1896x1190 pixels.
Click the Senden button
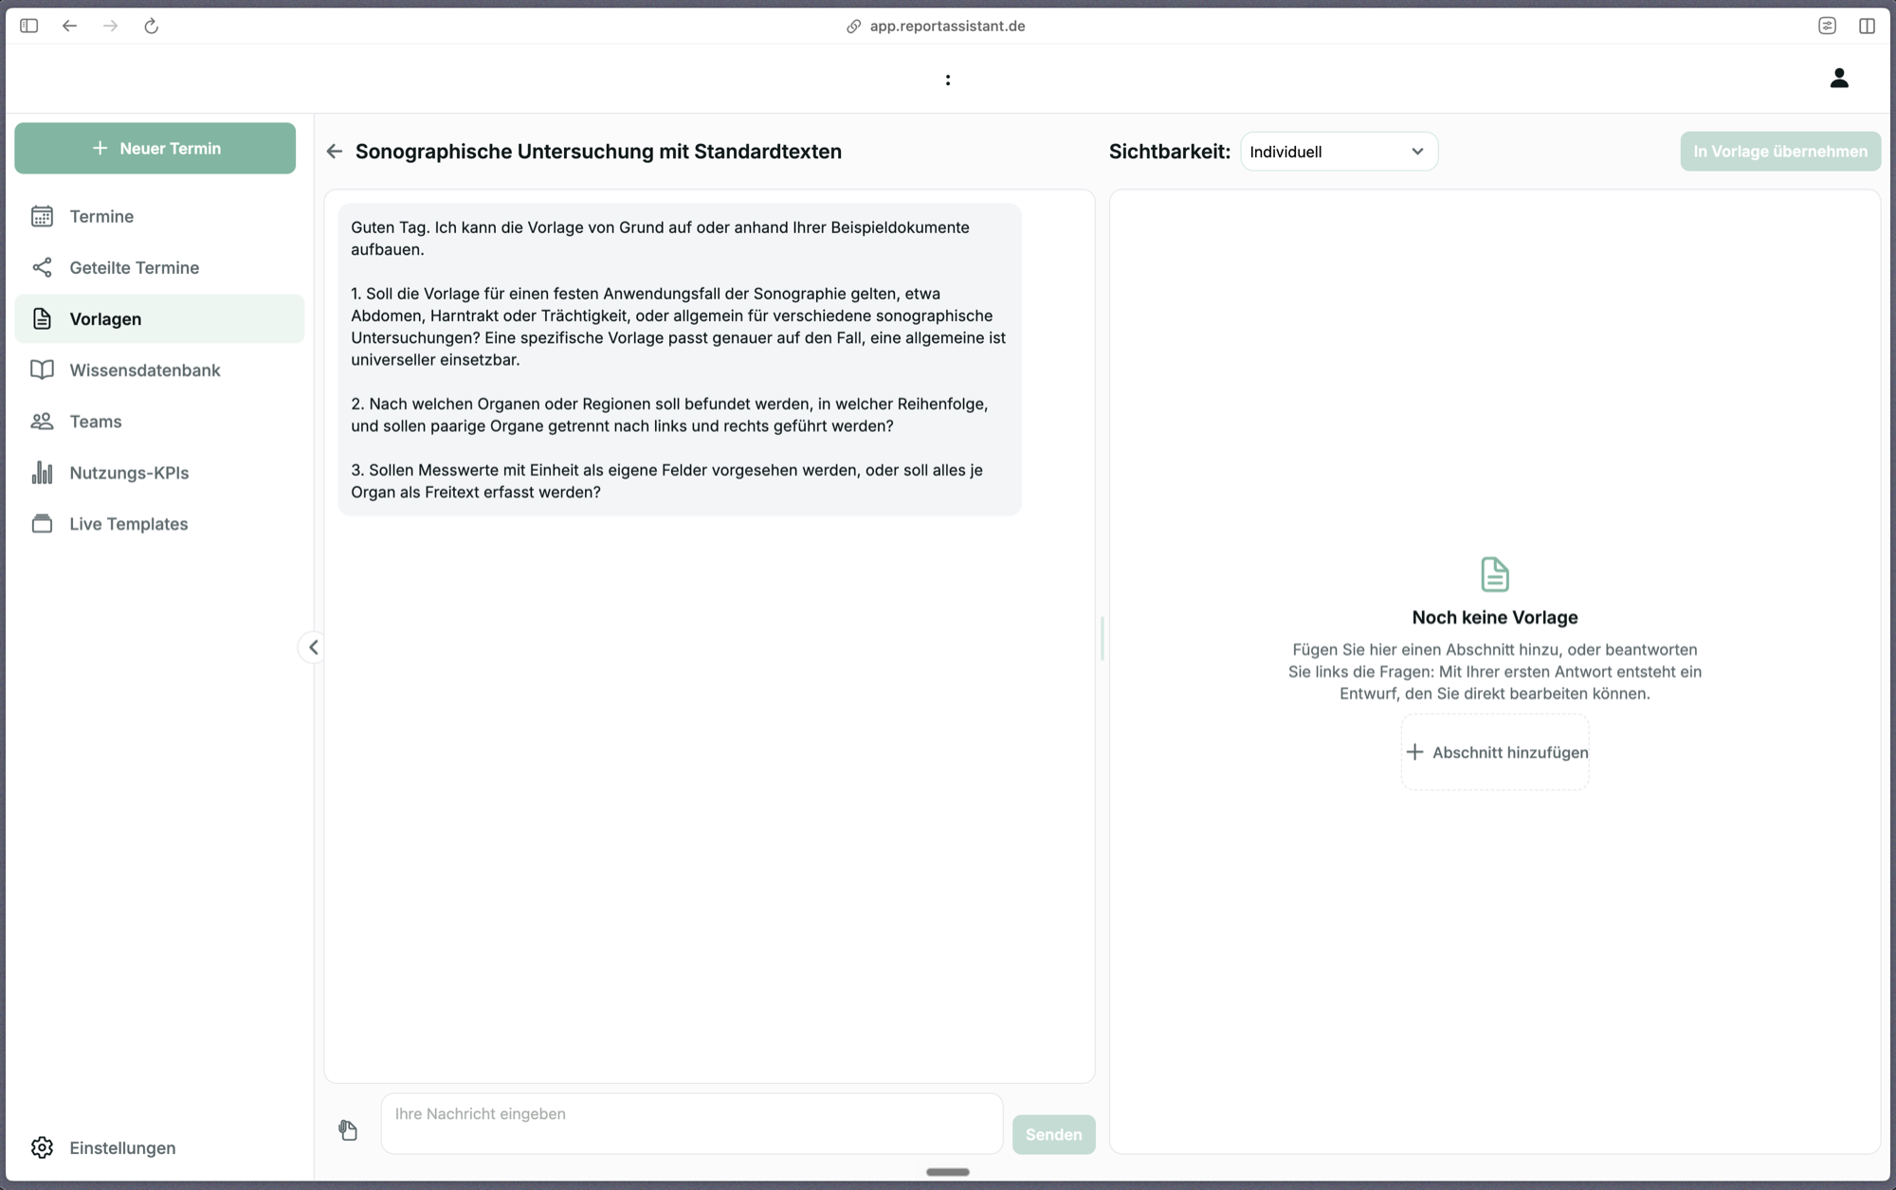point(1053,1134)
